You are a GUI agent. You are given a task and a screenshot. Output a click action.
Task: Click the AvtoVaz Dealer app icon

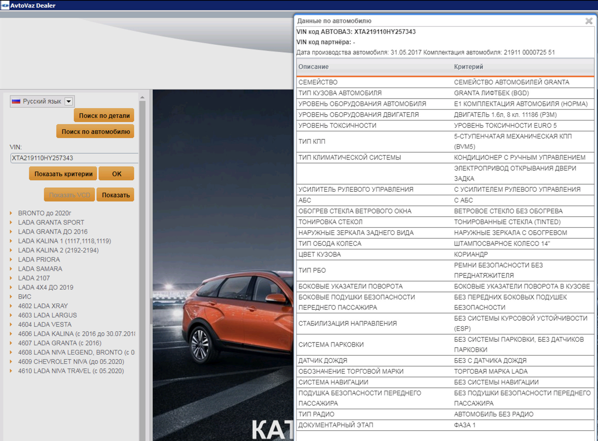point(5,5)
